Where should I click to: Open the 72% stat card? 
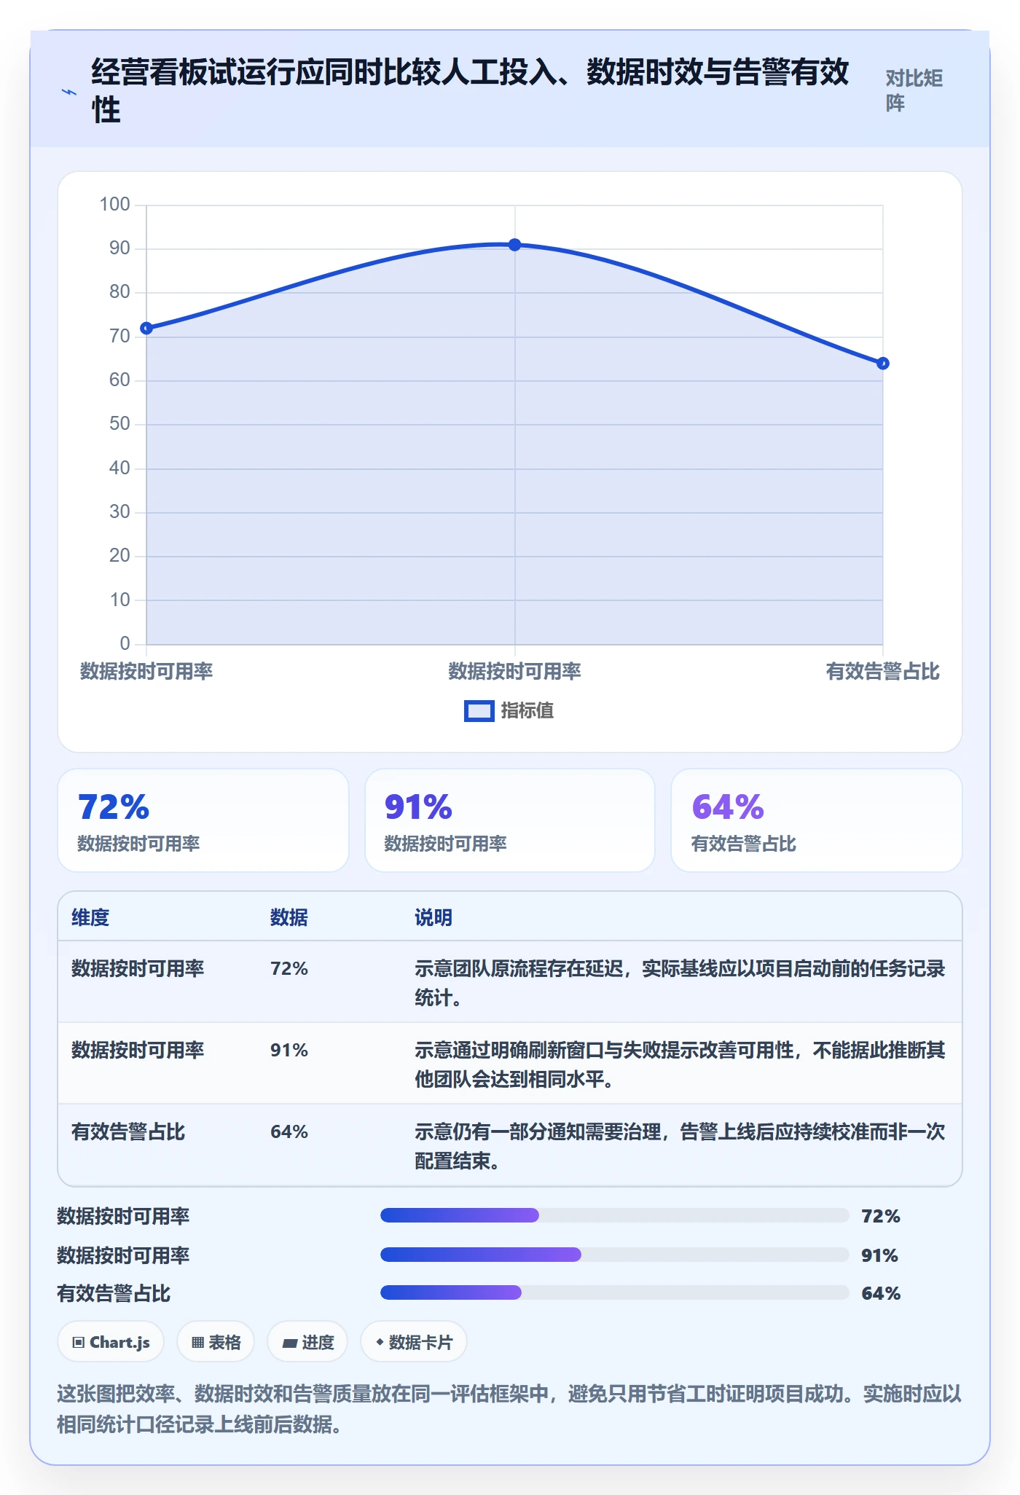(203, 820)
